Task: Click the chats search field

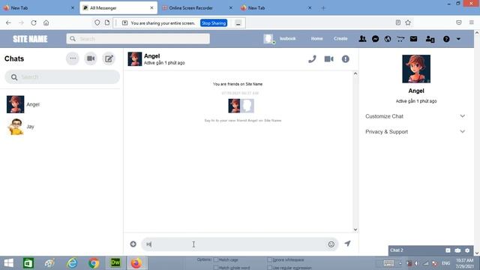Action: coord(62,76)
